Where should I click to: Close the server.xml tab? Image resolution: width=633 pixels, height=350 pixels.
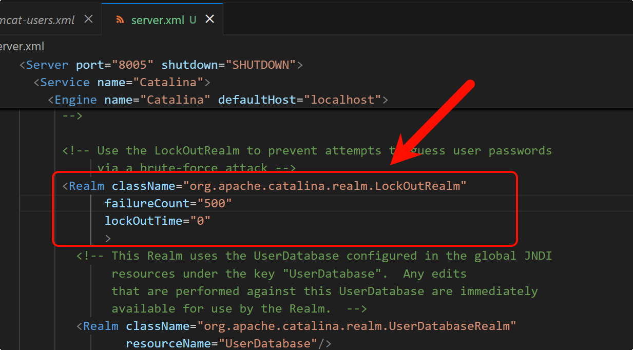click(x=209, y=19)
